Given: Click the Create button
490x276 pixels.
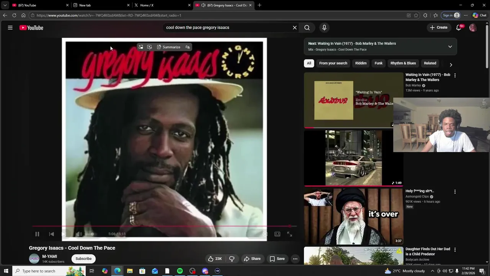Looking at the screenshot, I should [439, 28].
